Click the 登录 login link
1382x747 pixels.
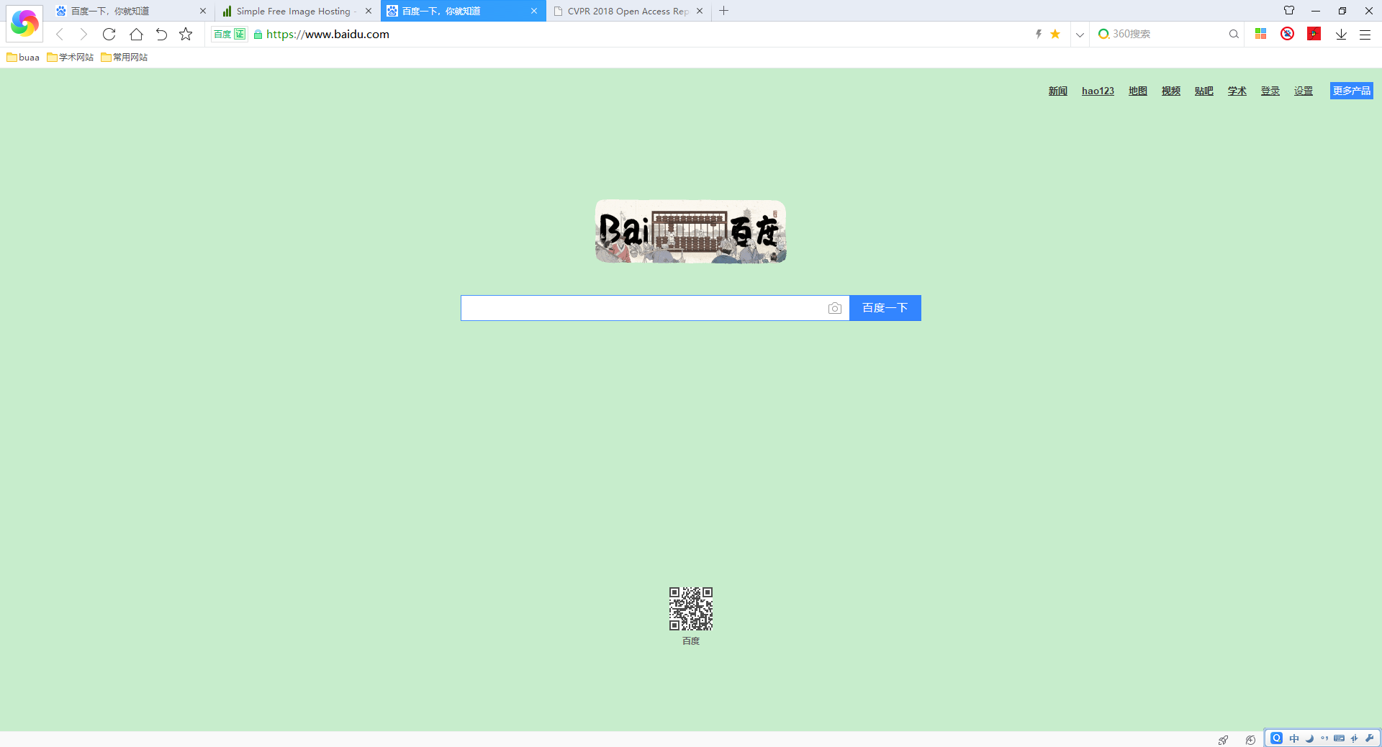click(x=1270, y=91)
